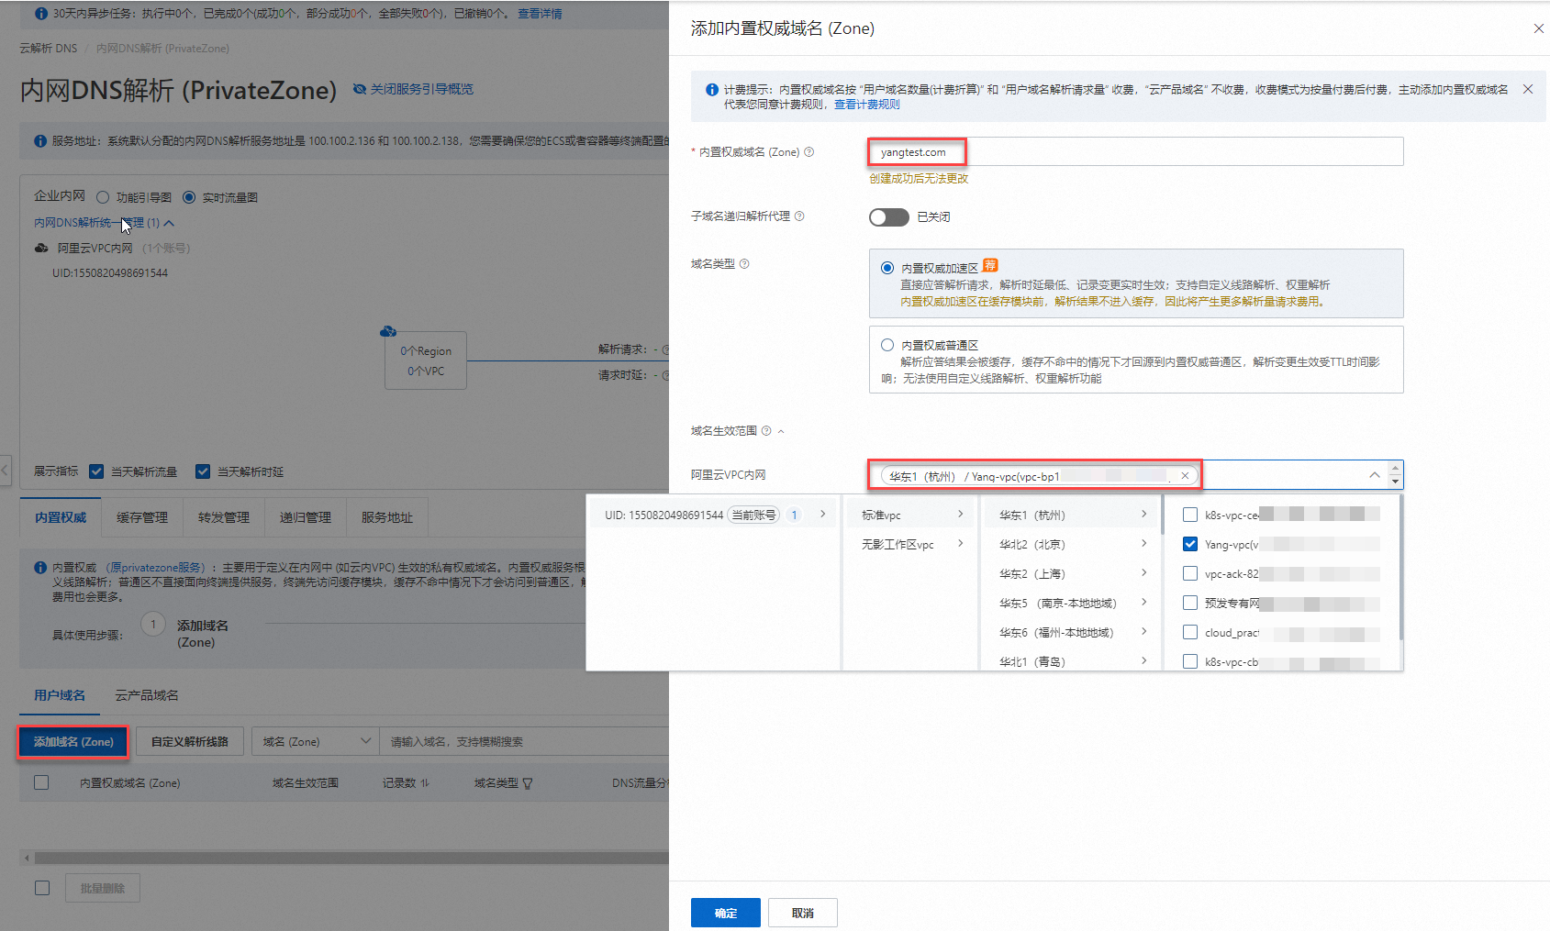Click sort icon on 记录数 column
Image resolution: width=1550 pixels, height=931 pixels.
425,783
